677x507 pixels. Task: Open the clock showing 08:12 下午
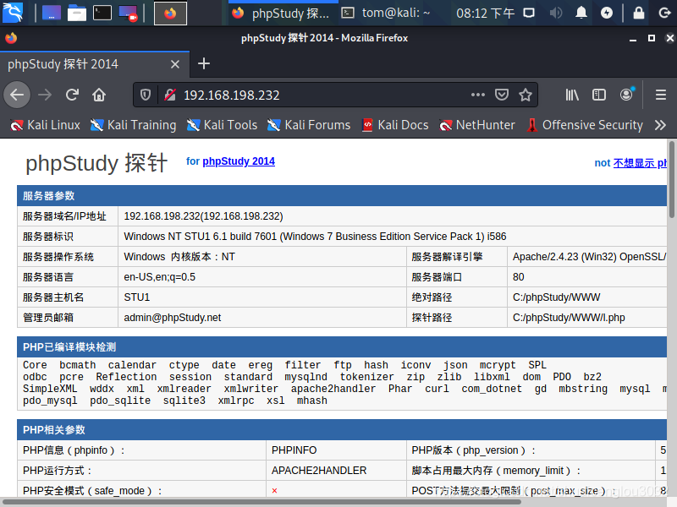pyautogui.click(x=485, y=14)
